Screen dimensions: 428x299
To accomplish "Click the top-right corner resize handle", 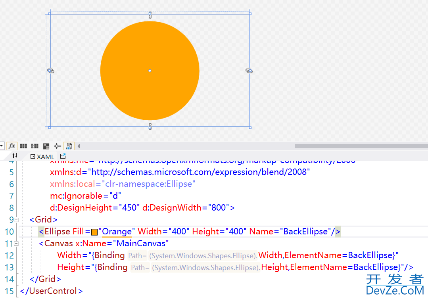I will [250, 13].
